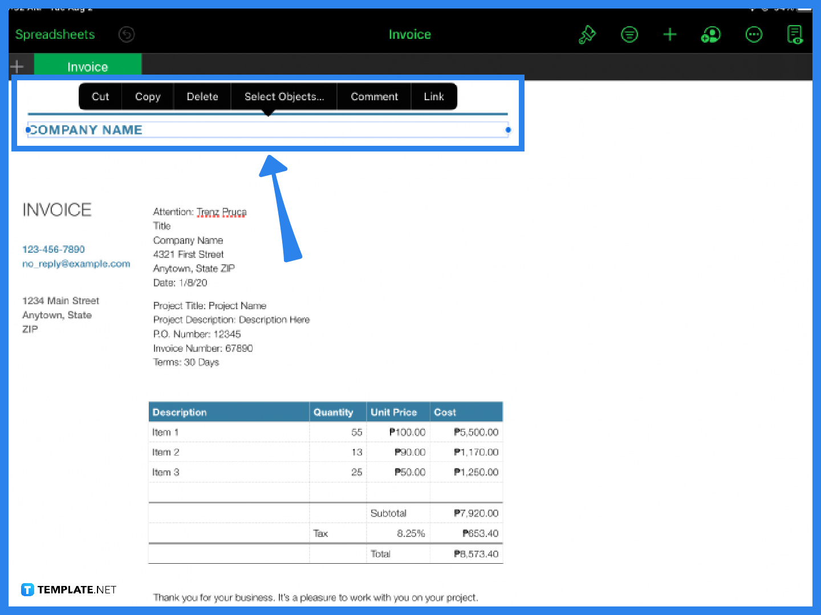Tap the no_reply@example.com email link
The height and width of the screenshot is (615, 821).
coord(76,263)
